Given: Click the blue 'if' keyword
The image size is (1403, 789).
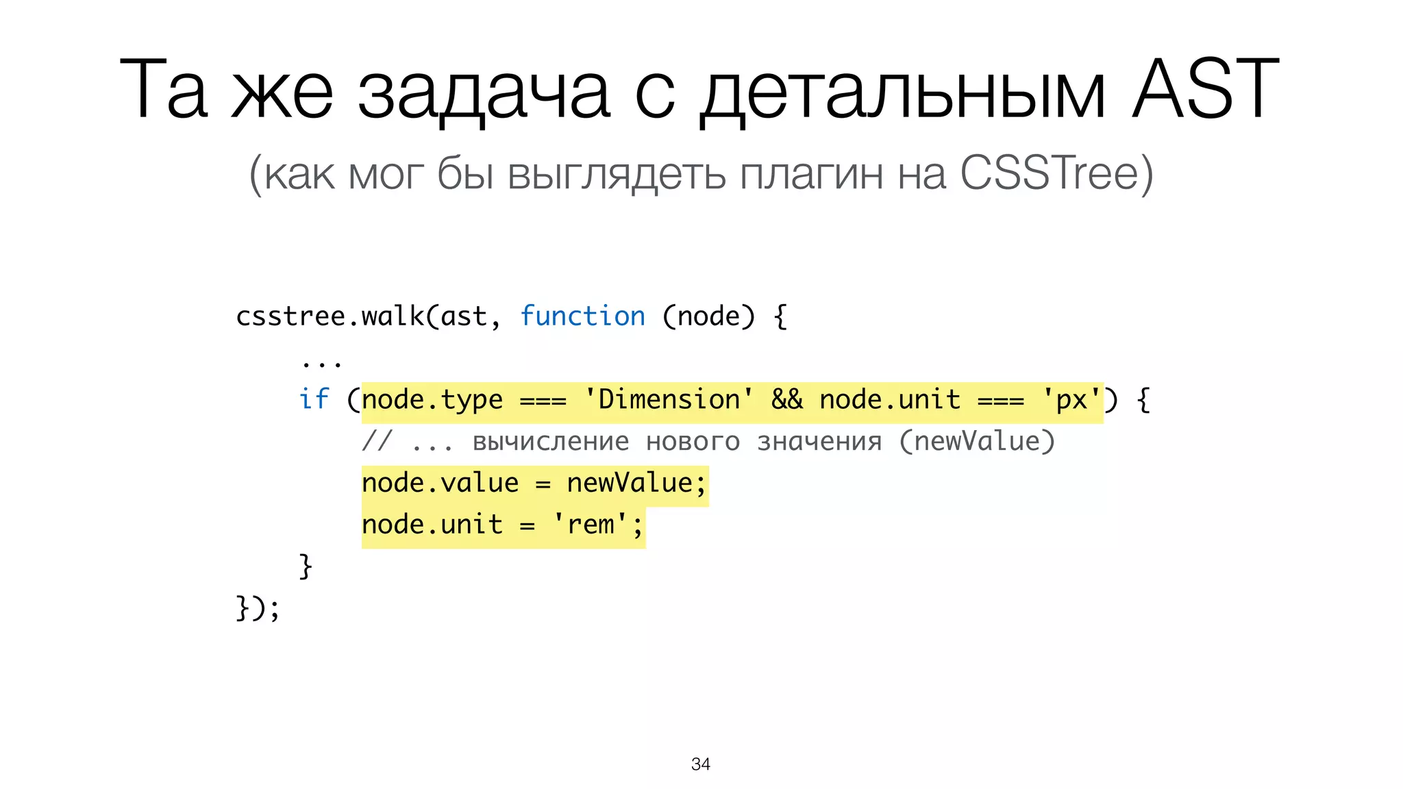Looking at the screenshot, I should (x=314, y=399).
